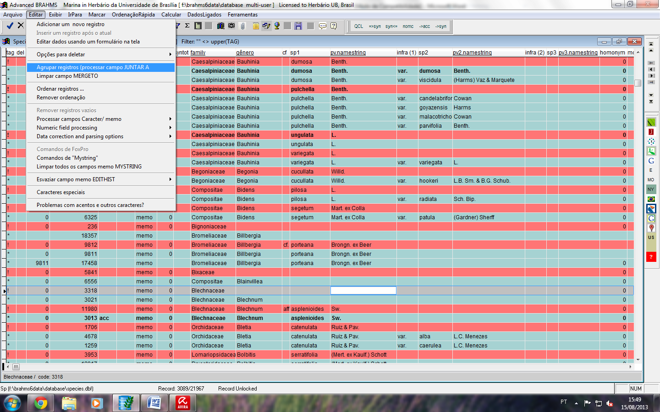Open Google Chrome from taskbar
This screenshot has width=660, height=412.
41,403
